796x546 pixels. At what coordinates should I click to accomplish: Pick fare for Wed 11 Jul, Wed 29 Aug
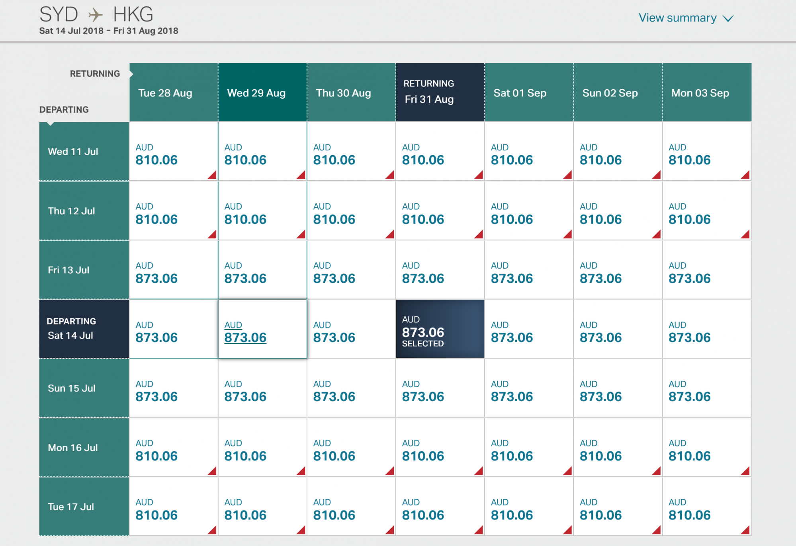[262, 151]
